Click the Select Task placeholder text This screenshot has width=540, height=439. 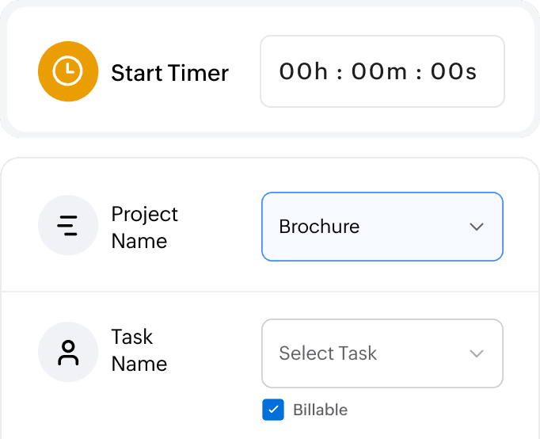click(328, 353)
